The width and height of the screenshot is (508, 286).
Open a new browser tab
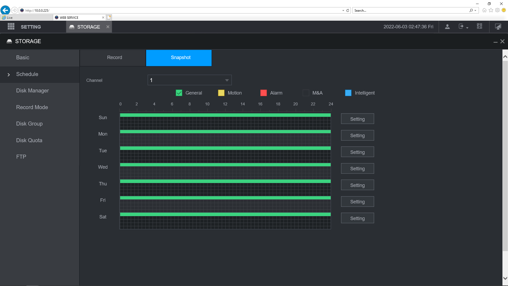pyautogui.click(x=109, y=17)
